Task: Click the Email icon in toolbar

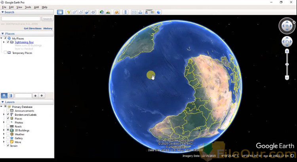Action: tap(134, 12)
